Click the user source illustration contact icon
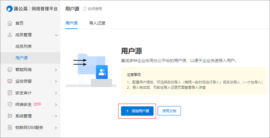The image size is (270, 138). coord(102,72)
